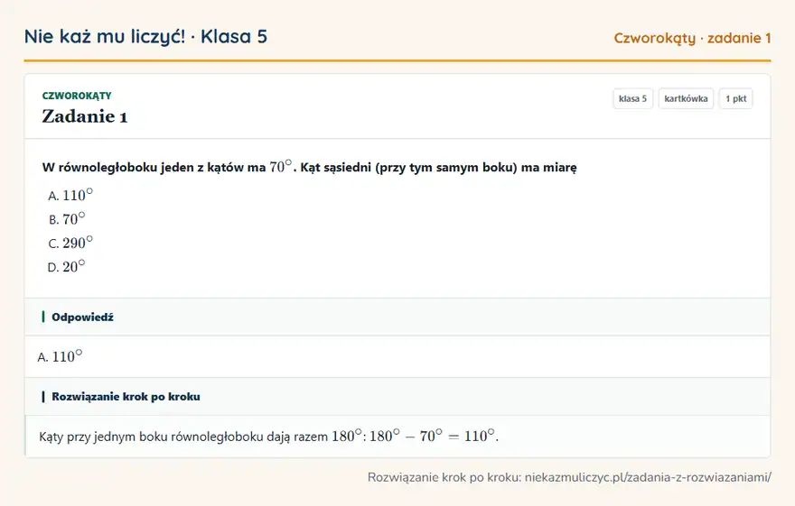Select answer option D. 20°
The width and height of the screenshot is (795, 506).
click(x=67, y=267)
